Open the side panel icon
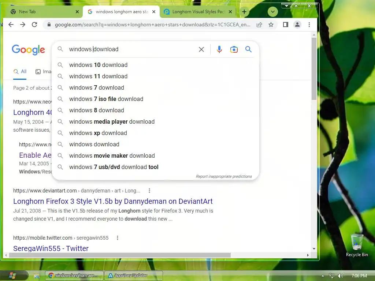 pyautogui.click(x=285, y=25)
